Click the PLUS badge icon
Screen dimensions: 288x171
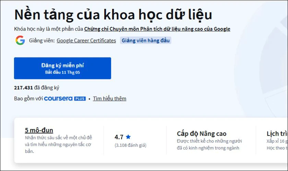[80, 98]
